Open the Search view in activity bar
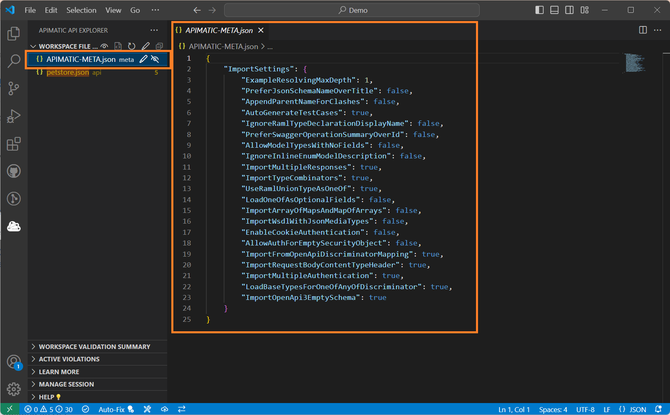This screenshot has width=670, height=415. tap(14, 61)
